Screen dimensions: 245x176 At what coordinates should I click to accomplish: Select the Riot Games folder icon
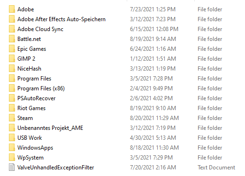pyautogui.click(x=12, y=108)
